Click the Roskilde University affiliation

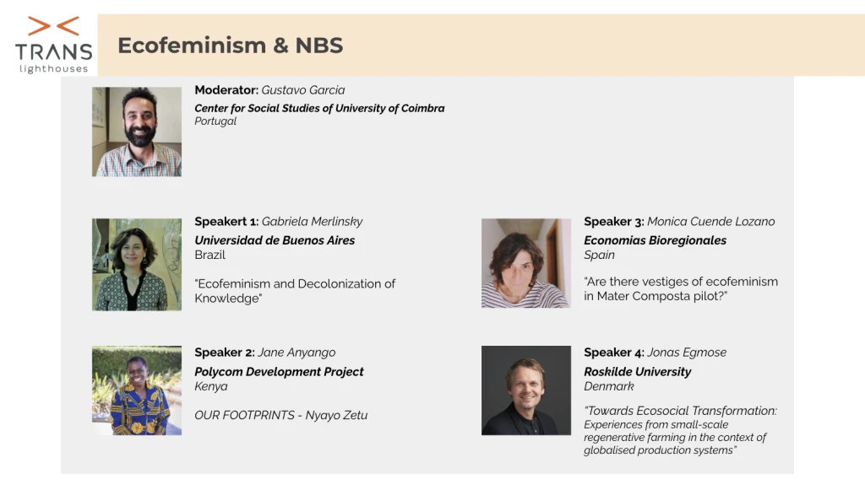(x=637, y=372)
